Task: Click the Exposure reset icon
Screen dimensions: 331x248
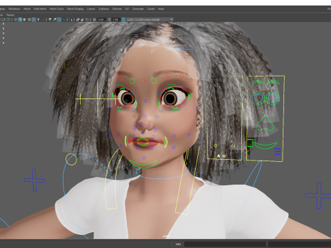Action: (x=94, y=19)
